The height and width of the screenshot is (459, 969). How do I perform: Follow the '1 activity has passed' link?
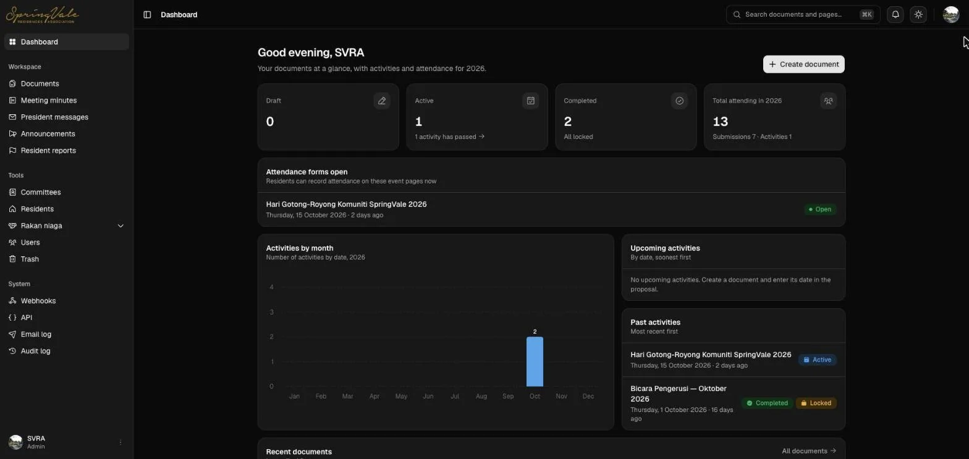[450, 137]
